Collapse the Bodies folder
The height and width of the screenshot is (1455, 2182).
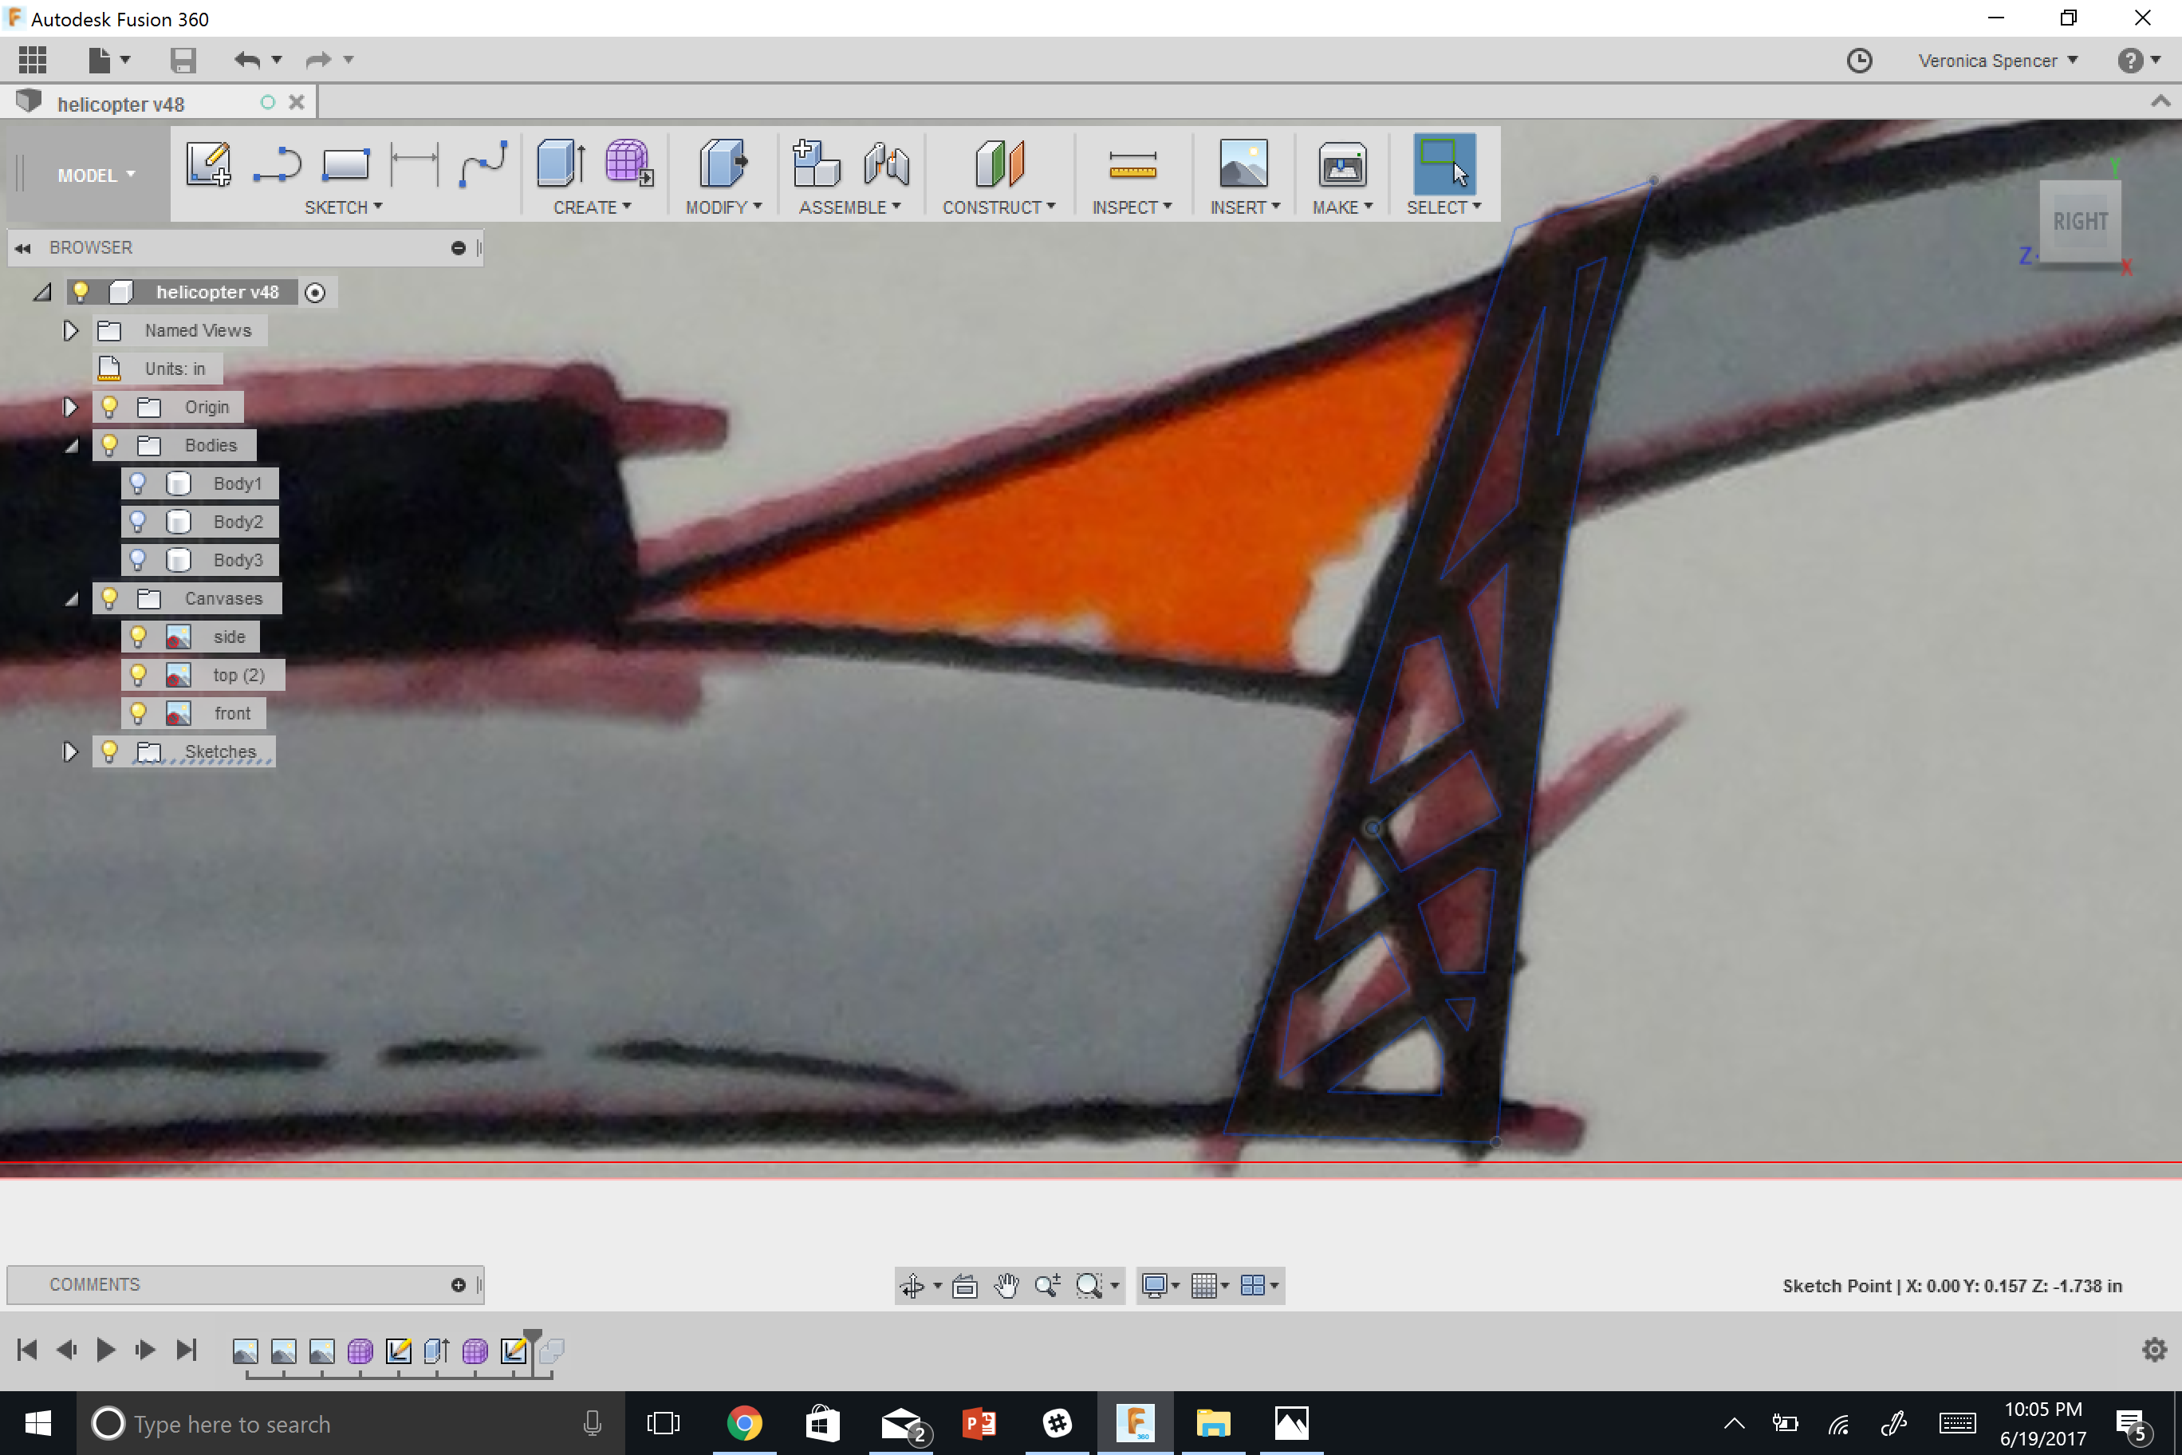pos(72,445)
